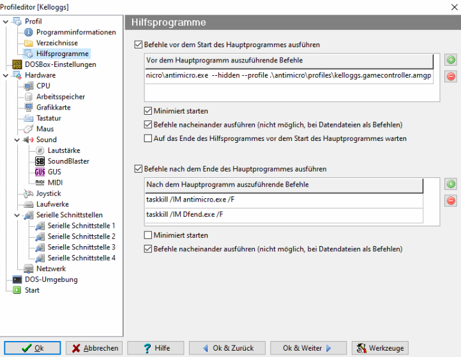The image size is (461, 357).
Task: Enable 'Auf das Ende des Hilfsprogrammes' waiting option
Action: pyautogui.click(x=149, y=138)
